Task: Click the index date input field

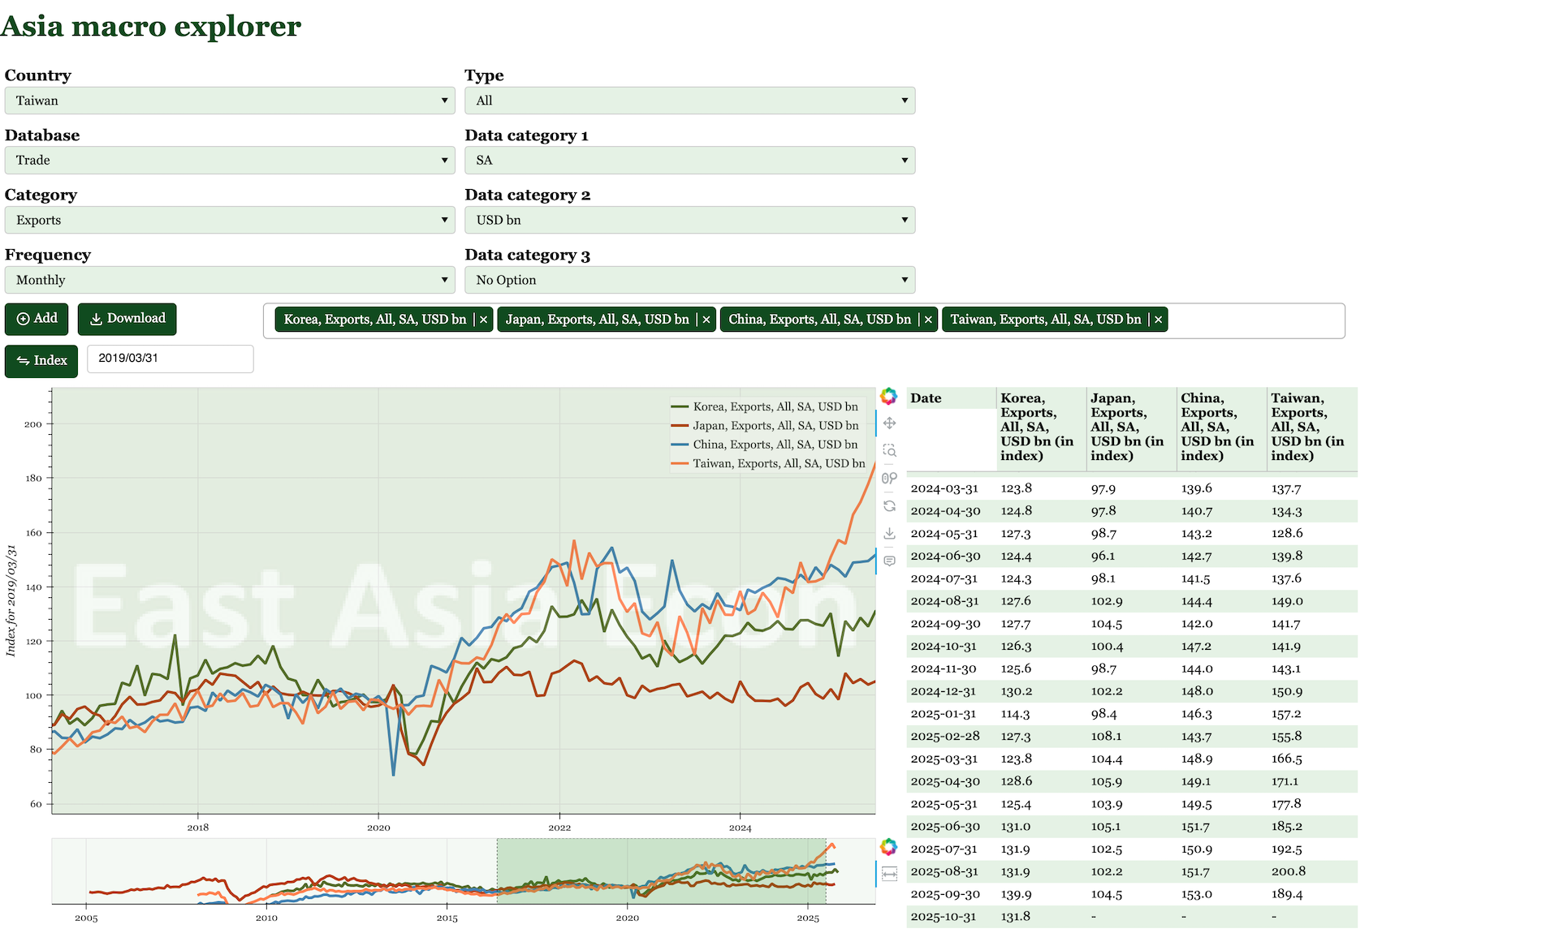Action: tap(170, 359)
